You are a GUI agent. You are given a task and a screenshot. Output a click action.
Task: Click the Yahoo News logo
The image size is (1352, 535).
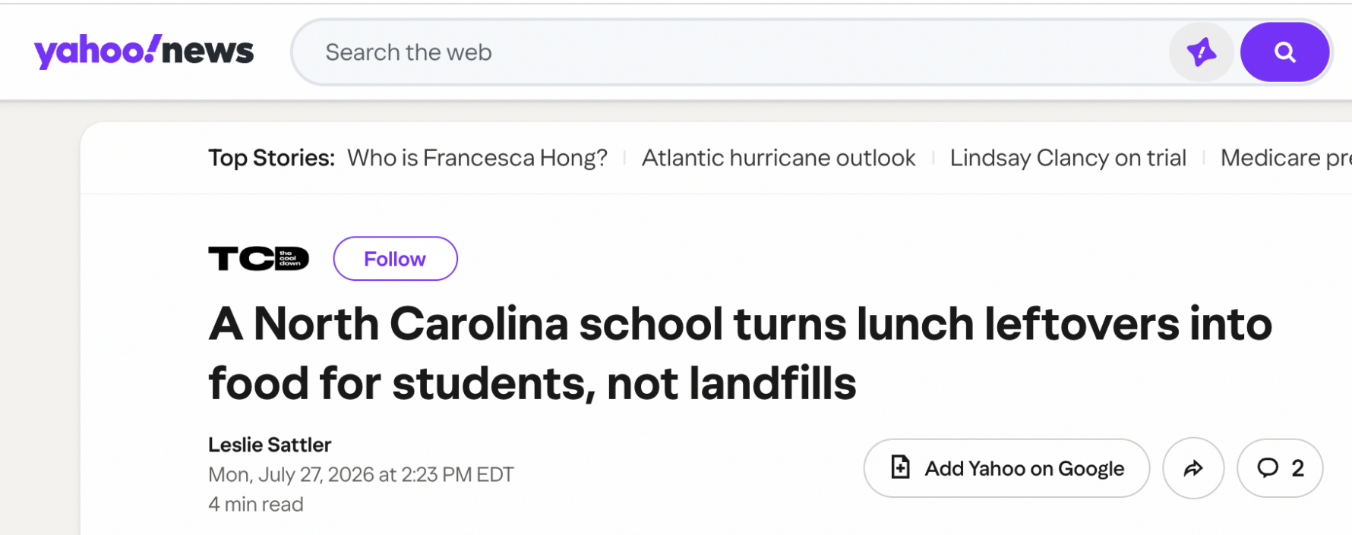[x=144, y=52]
